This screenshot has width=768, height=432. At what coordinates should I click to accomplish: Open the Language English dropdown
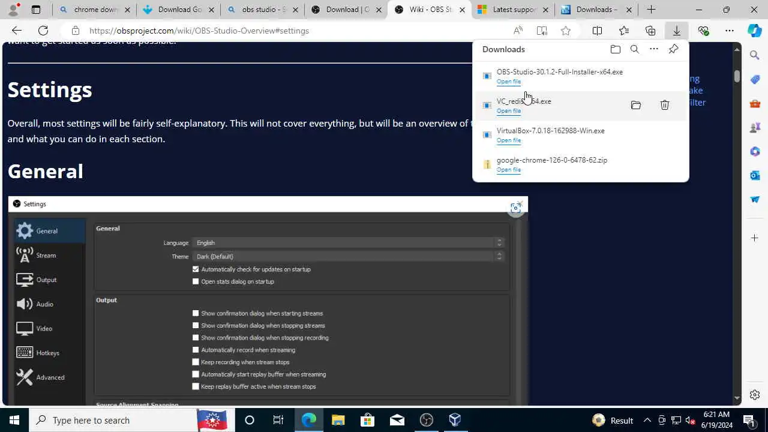click(x=348, y=242)
